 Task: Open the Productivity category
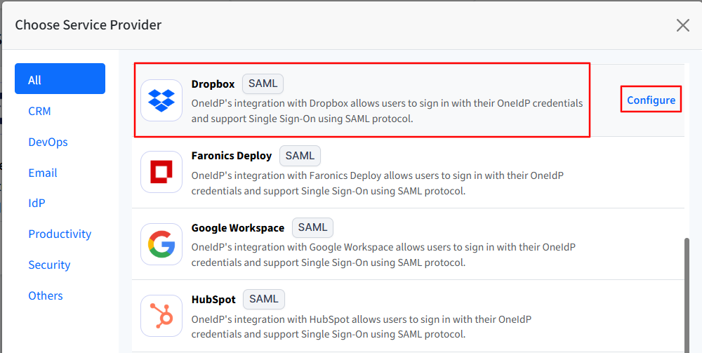pos(60,234)
